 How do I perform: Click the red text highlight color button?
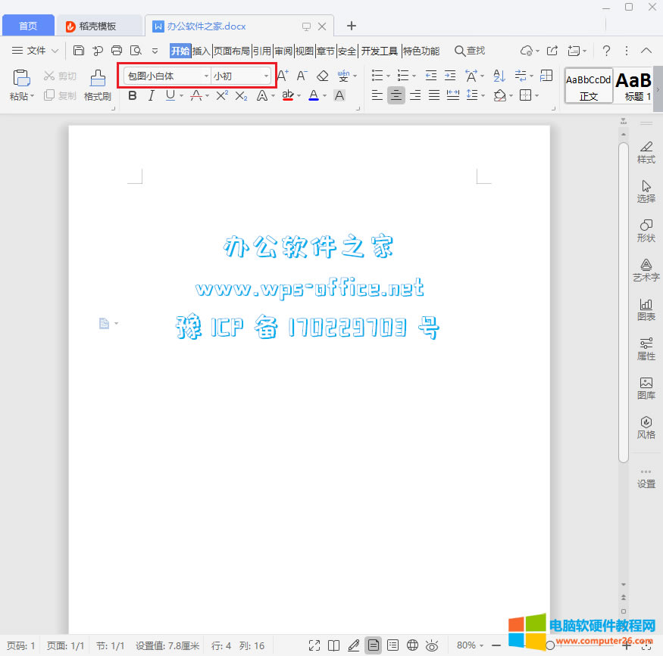coord(288,95)
